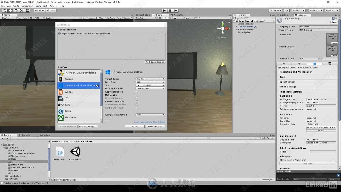This screenshot has width=341, height=192.
Task: Toggle 2D mode in Scene view
Action: [160, 18]
